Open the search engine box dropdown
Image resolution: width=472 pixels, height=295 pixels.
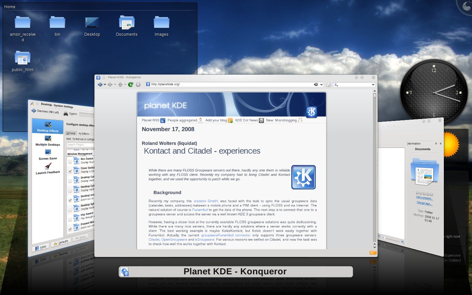373,85
